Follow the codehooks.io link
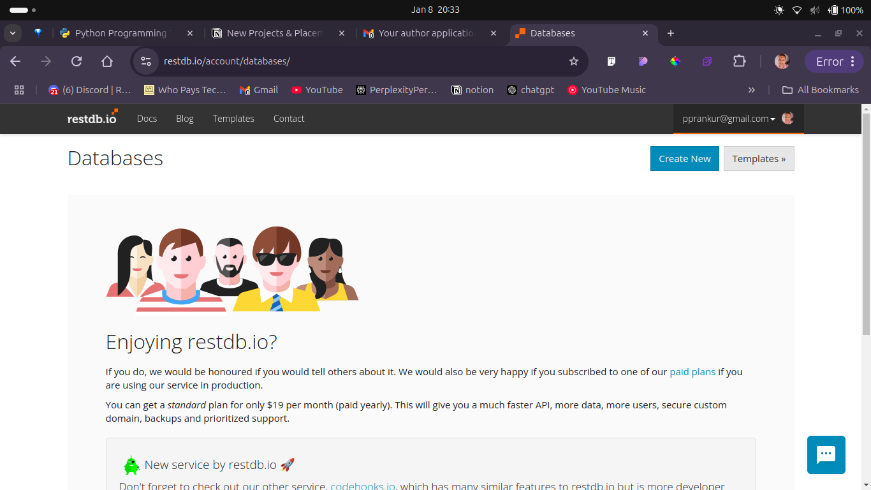The height and width of the screenshot is (490, 871). [363, 486]
